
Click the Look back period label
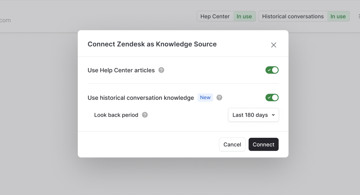click(x=116, y=115)
